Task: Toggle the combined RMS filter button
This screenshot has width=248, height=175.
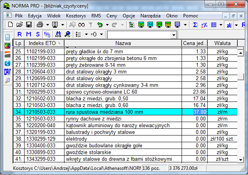Action: pyautogui.click(x=47, y=34)
